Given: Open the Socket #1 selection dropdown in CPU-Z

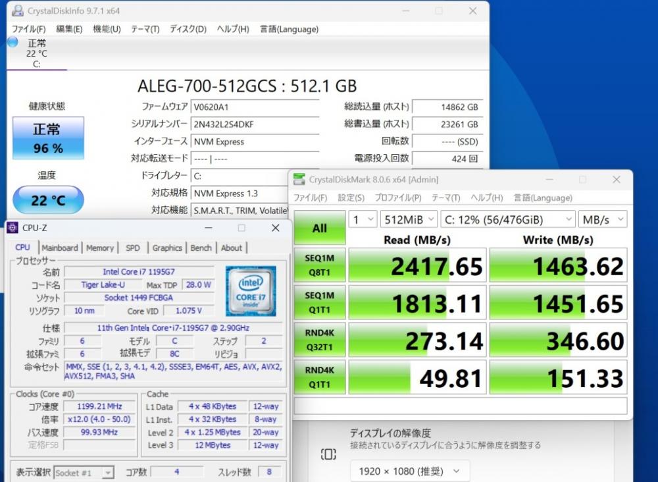Looking at the screenshot, I should tap(84, 473).
